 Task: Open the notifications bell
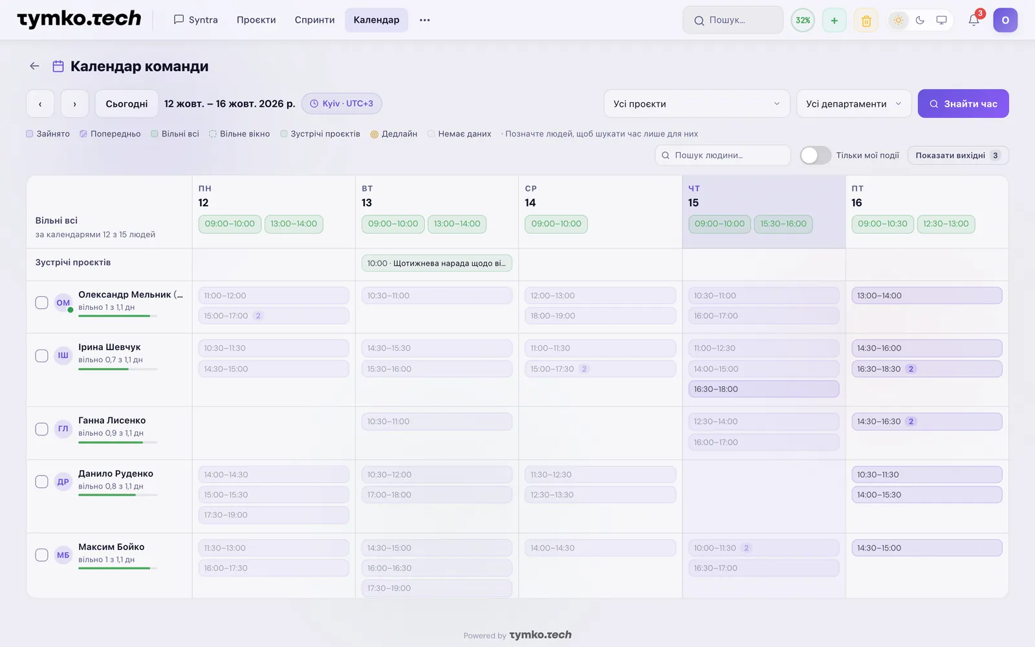(x=974, y=20)
